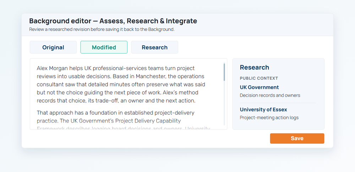Click the paragraph beginning "That approach has a foundation"
The height and width of the screenshot is (172, 355).
(124, 121)
